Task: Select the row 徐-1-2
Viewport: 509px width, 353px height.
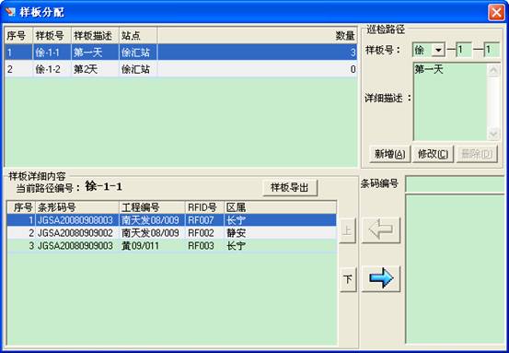Action: tap(180, 69)
